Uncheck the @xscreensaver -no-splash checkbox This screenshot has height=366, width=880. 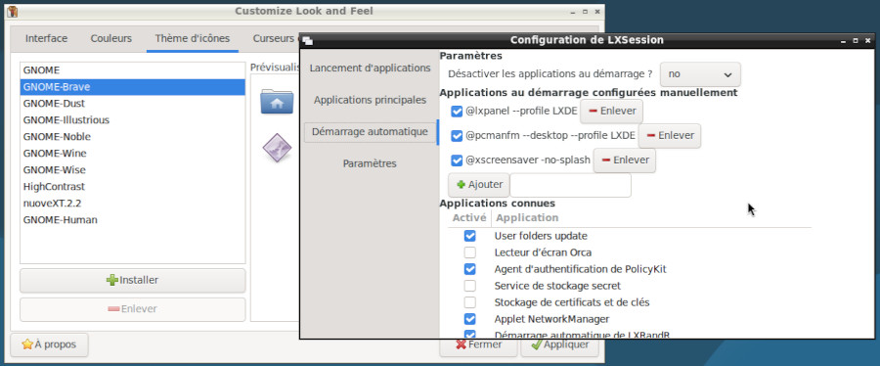coord(457,160)
